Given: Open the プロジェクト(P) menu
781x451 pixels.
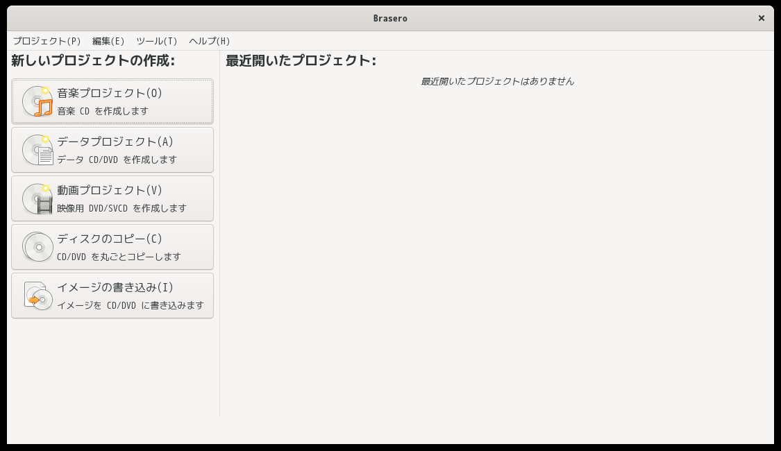Looking at the screenshot, I should [47, 41].
